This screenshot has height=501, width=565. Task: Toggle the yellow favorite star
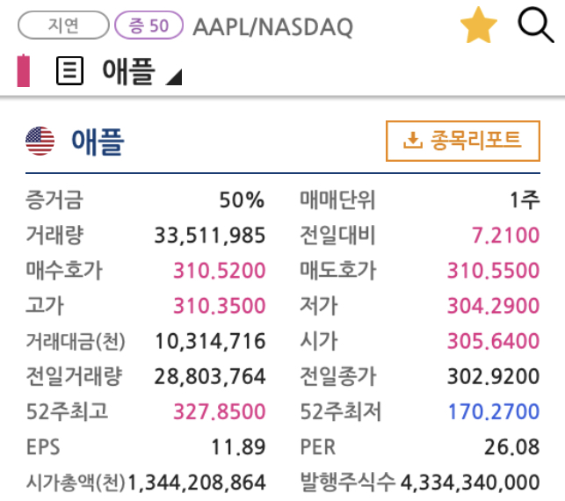[479, 25]
